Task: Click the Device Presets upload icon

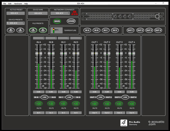Action: point(11,30)
